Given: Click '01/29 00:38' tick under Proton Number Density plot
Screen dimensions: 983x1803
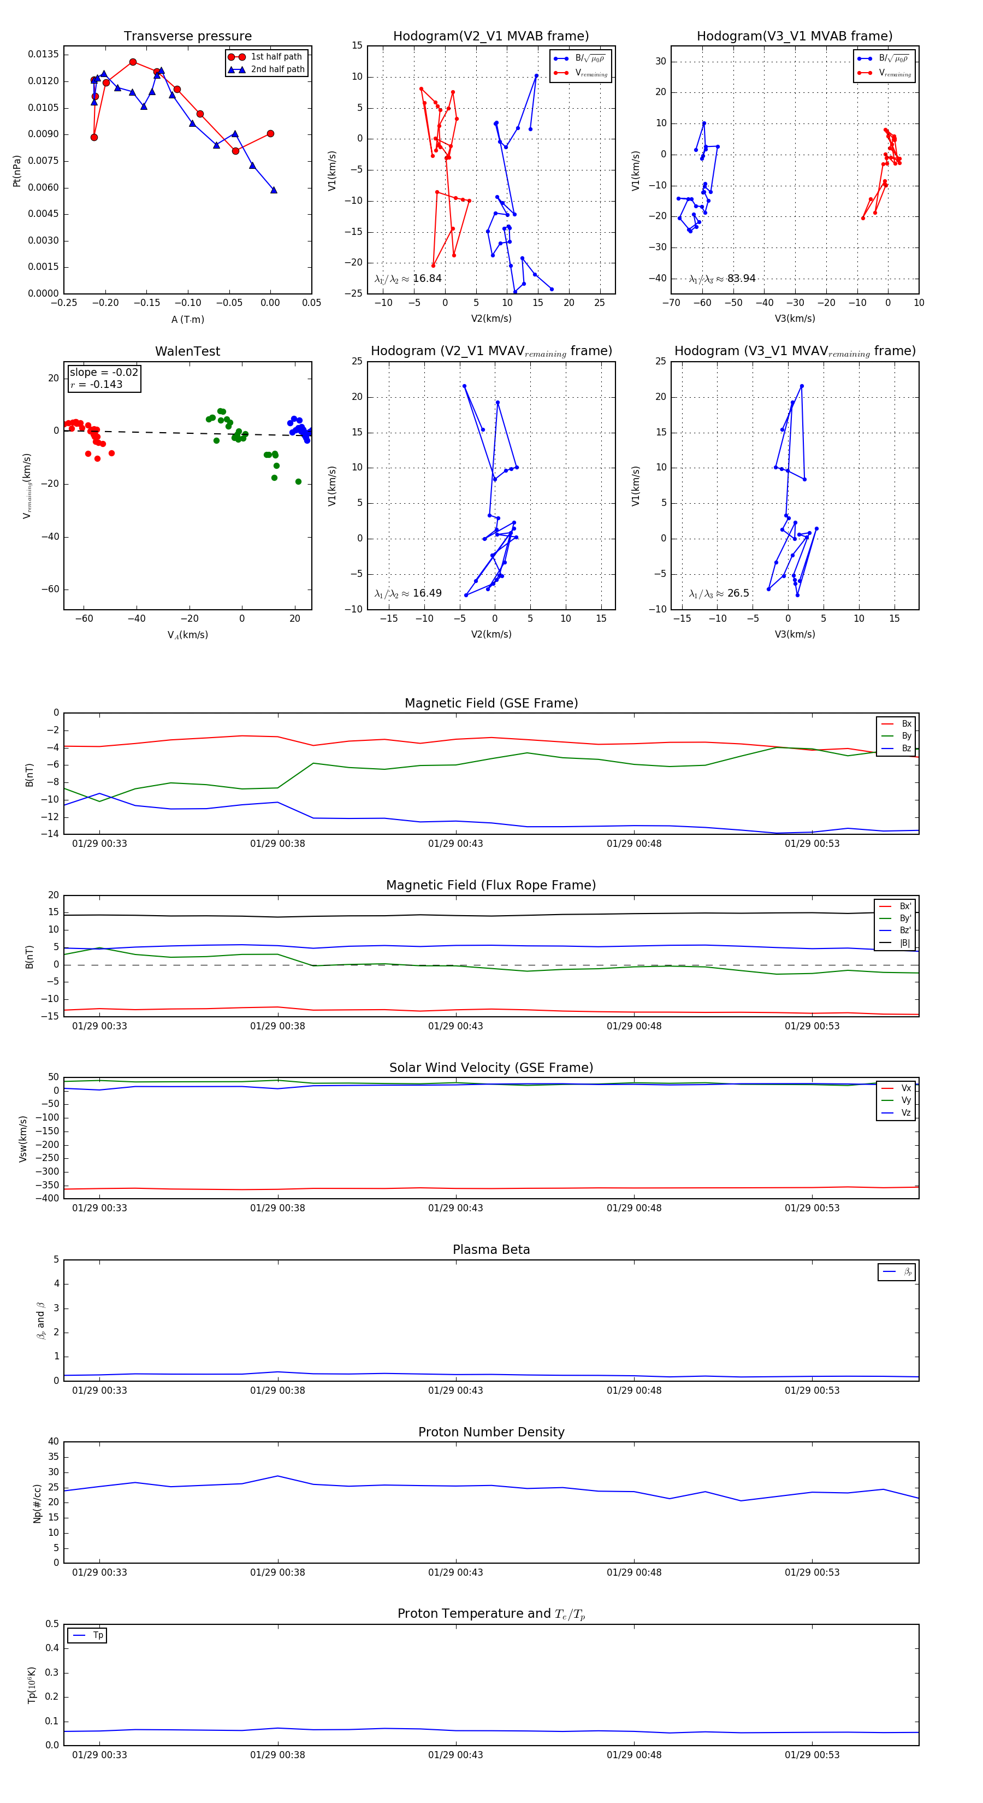Looking at the screenshot, I should pyautogui.click(x=278, y=1573).
